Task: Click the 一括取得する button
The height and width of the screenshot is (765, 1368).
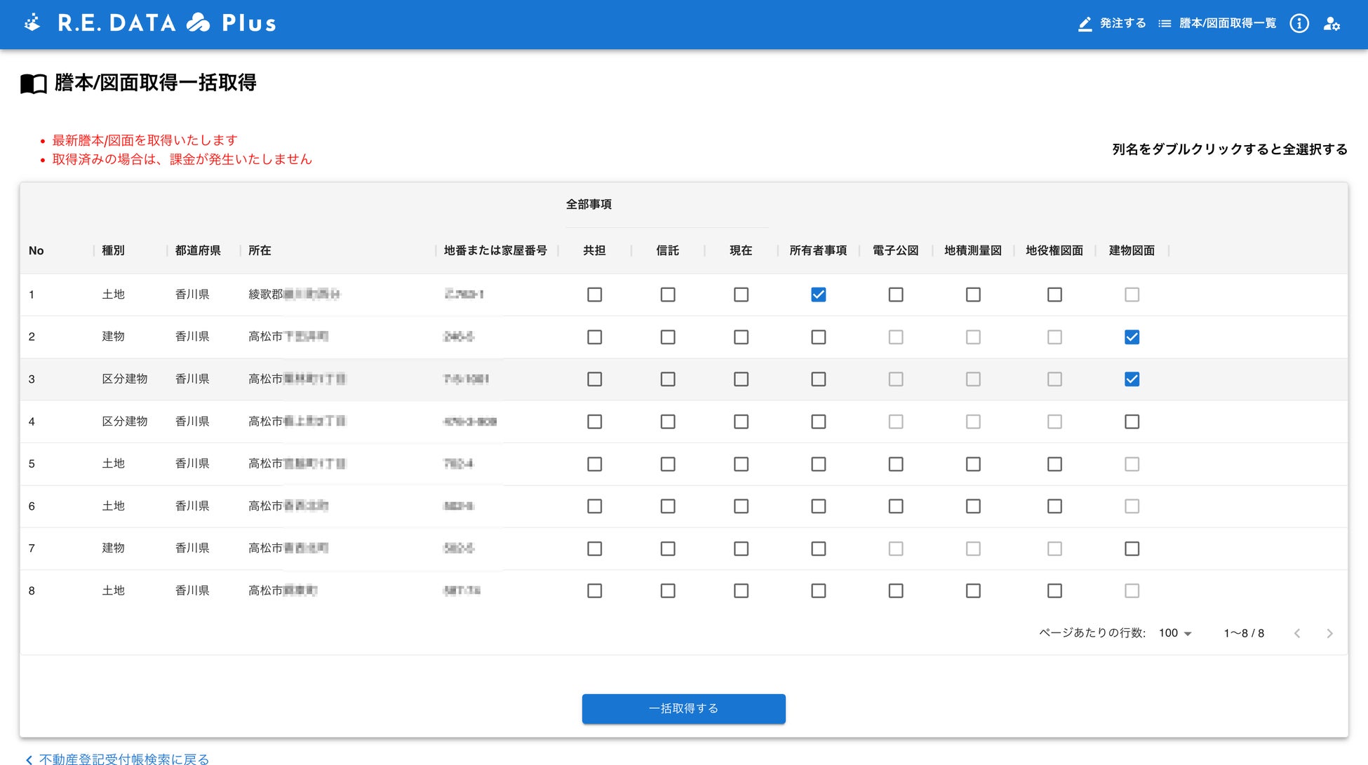Action: [x=683, y=708]
